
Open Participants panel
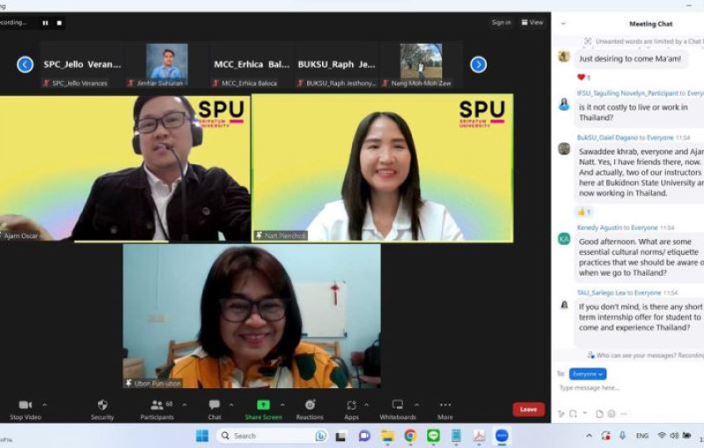(x=158, y=410)
